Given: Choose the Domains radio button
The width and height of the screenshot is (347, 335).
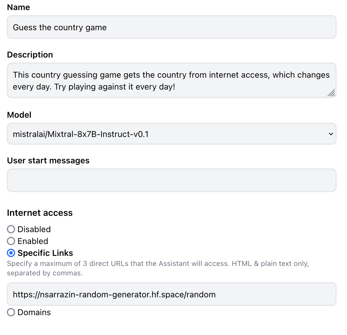Looking at the screenshot, I should 11,312.
